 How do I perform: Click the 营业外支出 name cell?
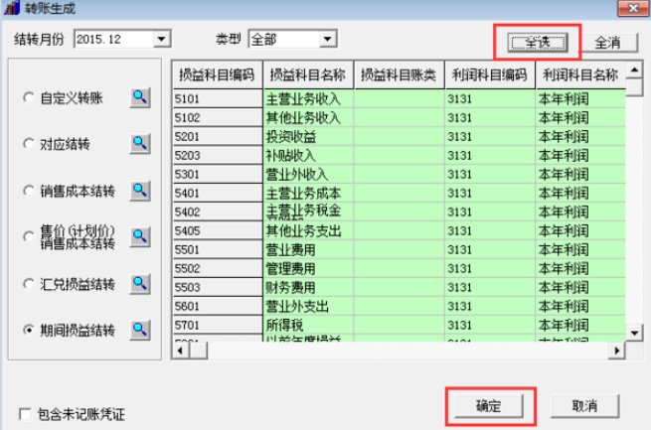pyautogui.click(x=308, y=307)
